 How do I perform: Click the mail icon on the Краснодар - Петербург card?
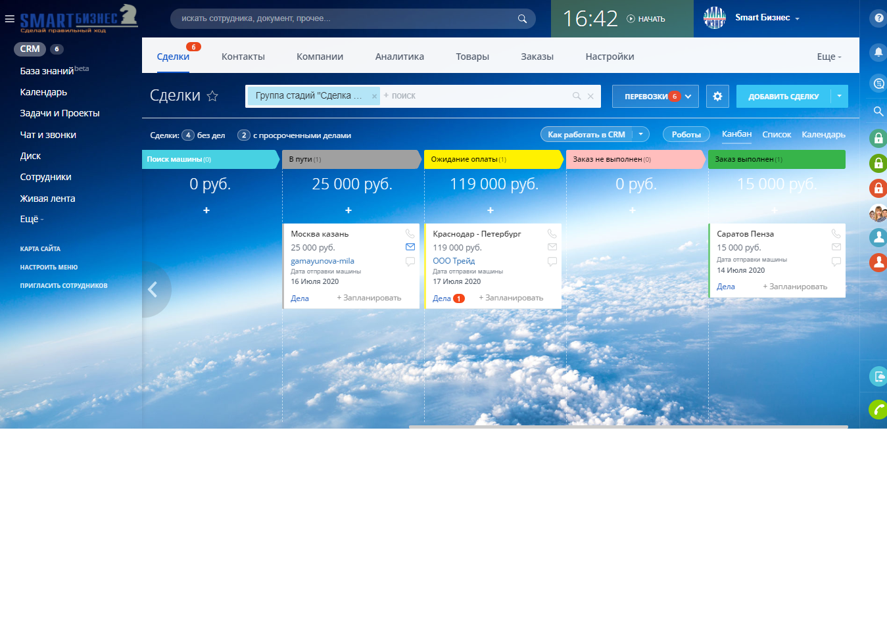click(x=552, y=247)
